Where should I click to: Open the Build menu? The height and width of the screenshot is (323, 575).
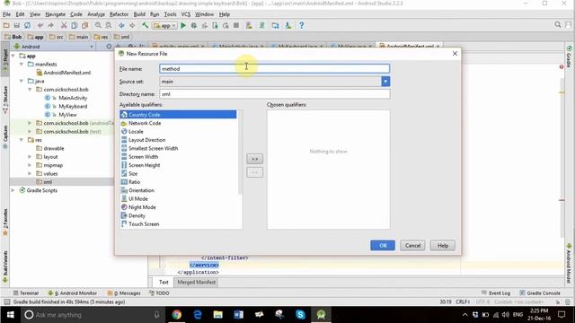click(139, 14)
